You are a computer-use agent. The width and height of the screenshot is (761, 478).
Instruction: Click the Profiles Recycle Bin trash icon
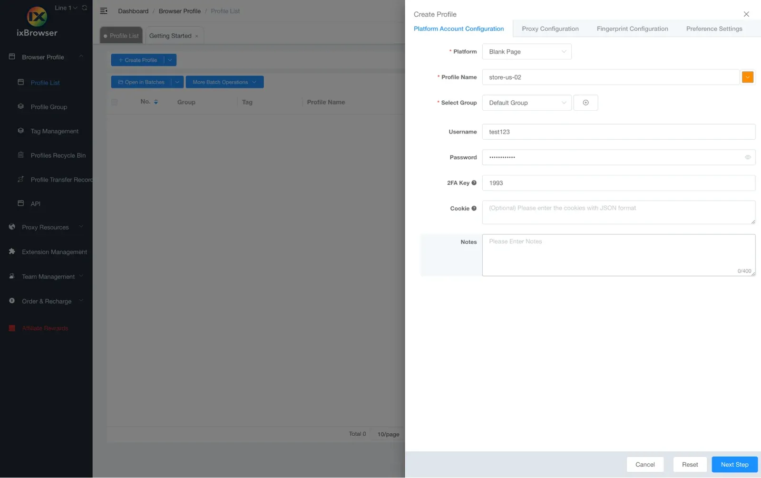point(20,155)
